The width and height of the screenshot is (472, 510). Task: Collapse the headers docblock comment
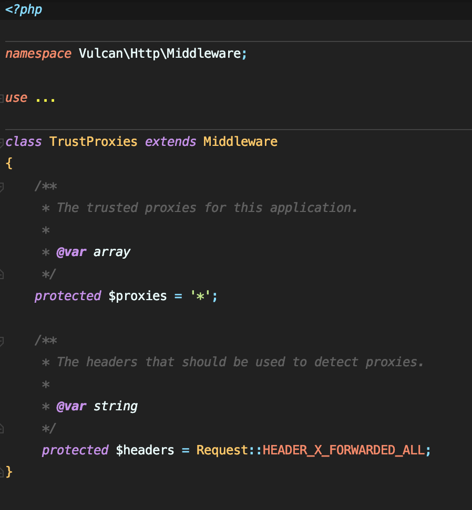tap(2, 341)
